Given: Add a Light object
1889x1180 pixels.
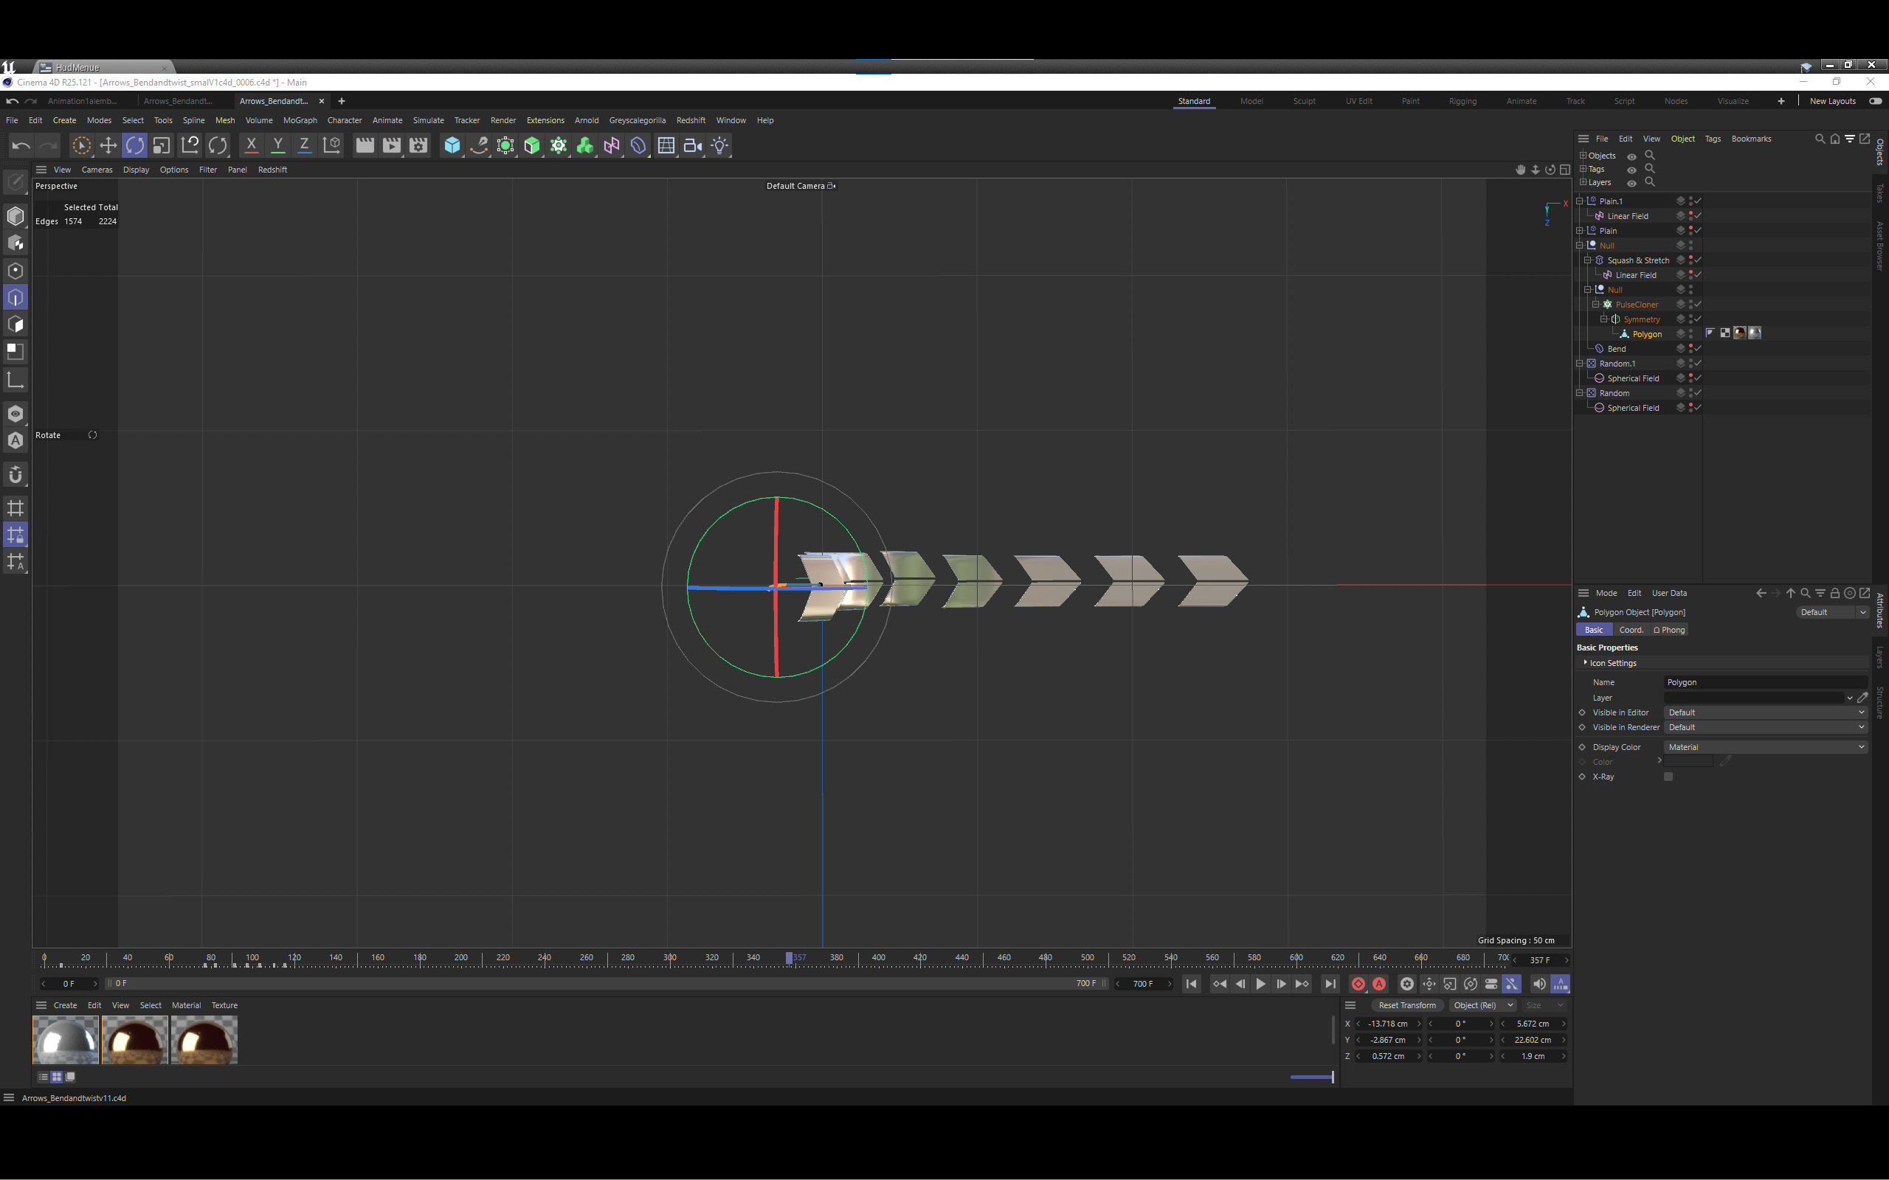Looking at the screenshot, I should (719, 145).
